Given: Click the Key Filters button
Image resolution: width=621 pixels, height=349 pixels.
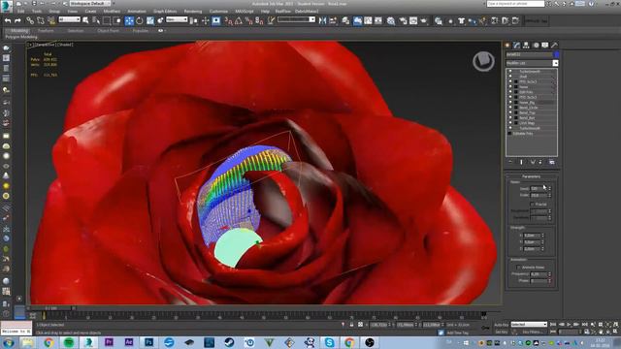Looking at the screenshot, I should pyautogui.click(x=533, y=332).
